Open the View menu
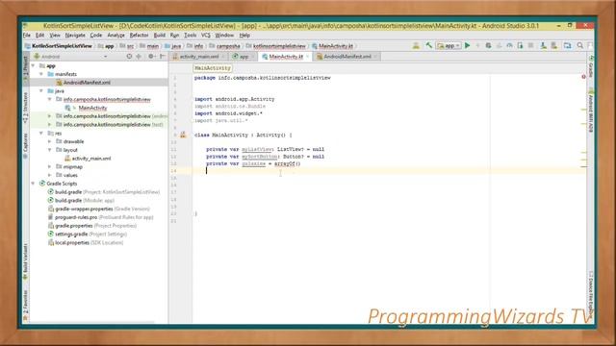This screenshot has height=346, width=616. 55,36
